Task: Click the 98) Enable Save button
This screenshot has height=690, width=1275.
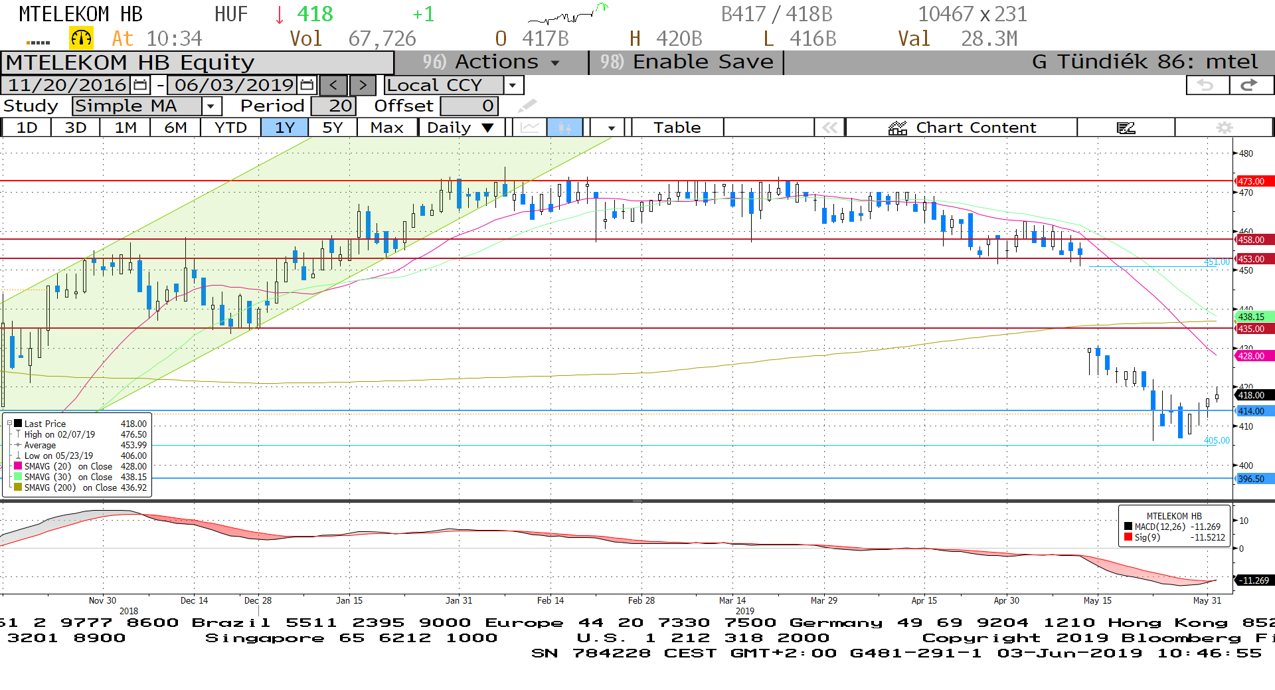Action: coord(687,62)
